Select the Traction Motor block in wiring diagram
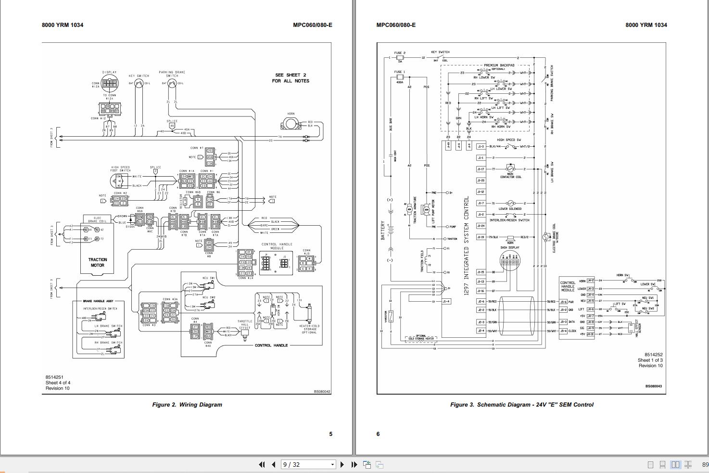This screenshot has height=473, width=709. tap(98, 262)
